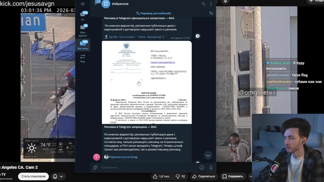
Task: Click ShuntForce username in stream chat
Action: click(x=276, y=88)
